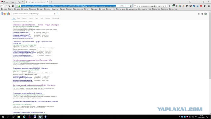Open the Firefox hamburger menu
211x119 pixels.
point(209,6)
